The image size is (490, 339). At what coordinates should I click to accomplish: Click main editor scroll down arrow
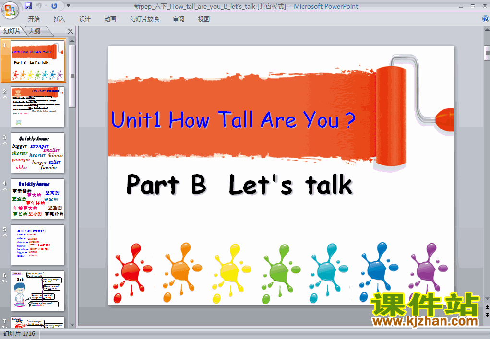(x=487, y=299)
